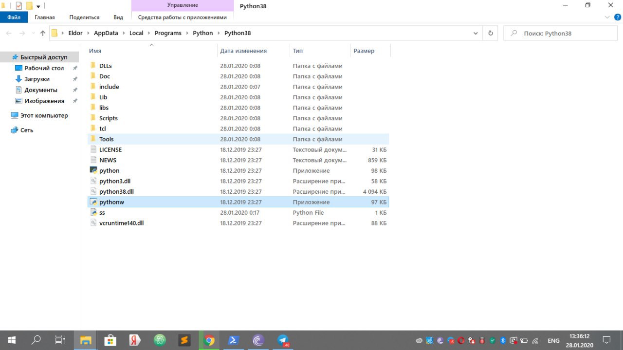Select the tcl folder icon
The image size is (623, 350).
click(x=93, y=128)
